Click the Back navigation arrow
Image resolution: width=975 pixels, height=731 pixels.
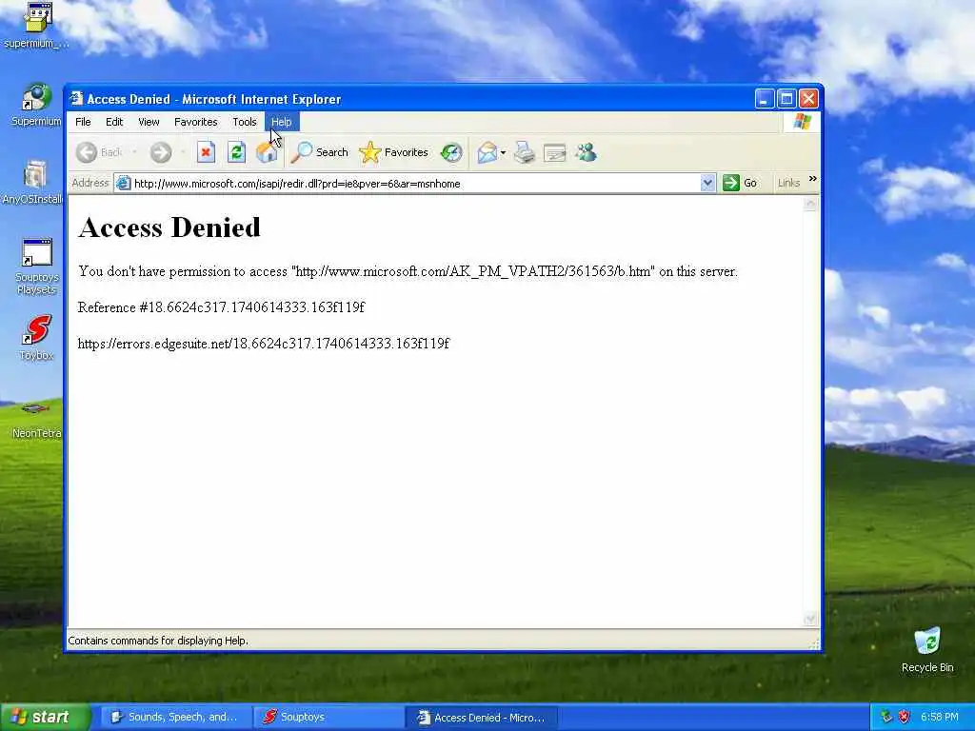[87, 152]
